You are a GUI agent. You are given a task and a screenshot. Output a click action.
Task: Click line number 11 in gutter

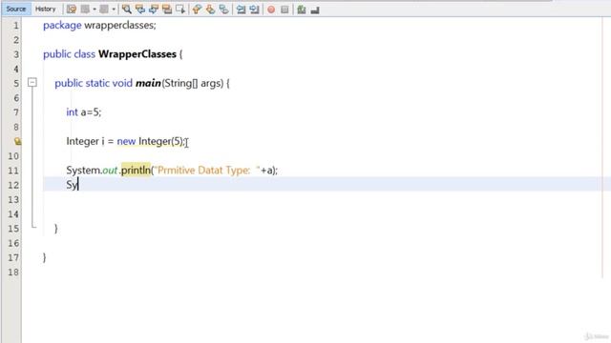[13, 171]
